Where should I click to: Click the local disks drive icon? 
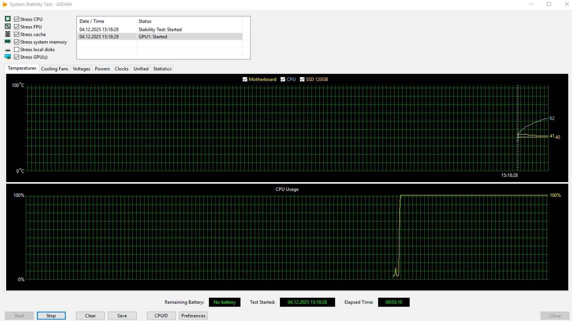(8, 50)
